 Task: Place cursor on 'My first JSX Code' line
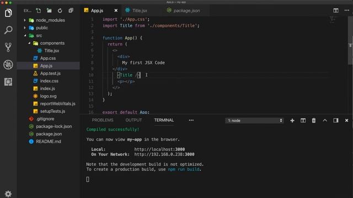point(143,63)
